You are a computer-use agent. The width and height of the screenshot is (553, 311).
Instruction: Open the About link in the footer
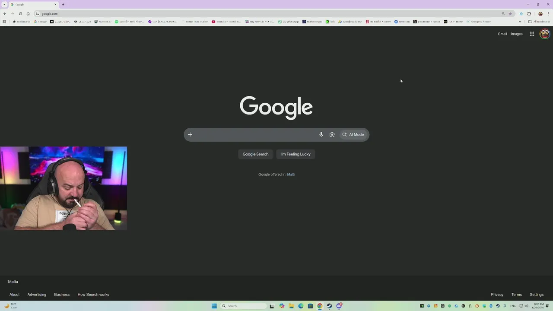(14, 295)
